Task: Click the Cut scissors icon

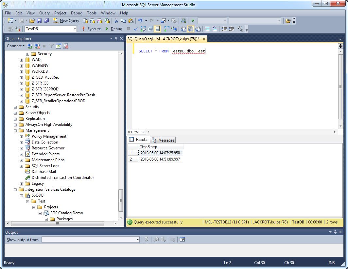Action: pyautogui.click(x=116, y=21)
